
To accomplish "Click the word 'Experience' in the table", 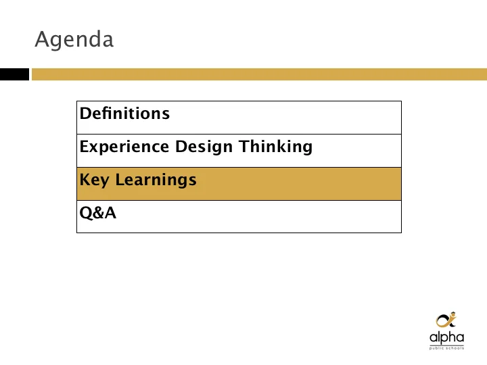I will tap(124, 147).
